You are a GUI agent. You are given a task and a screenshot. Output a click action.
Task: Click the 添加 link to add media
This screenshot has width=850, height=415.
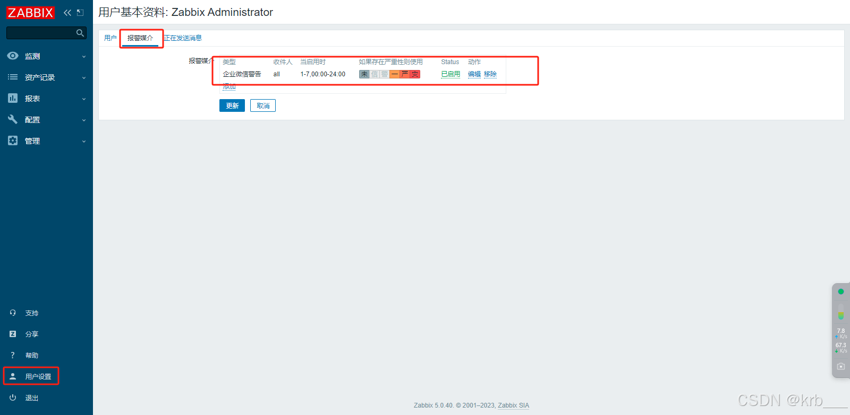tap(229, 86)
